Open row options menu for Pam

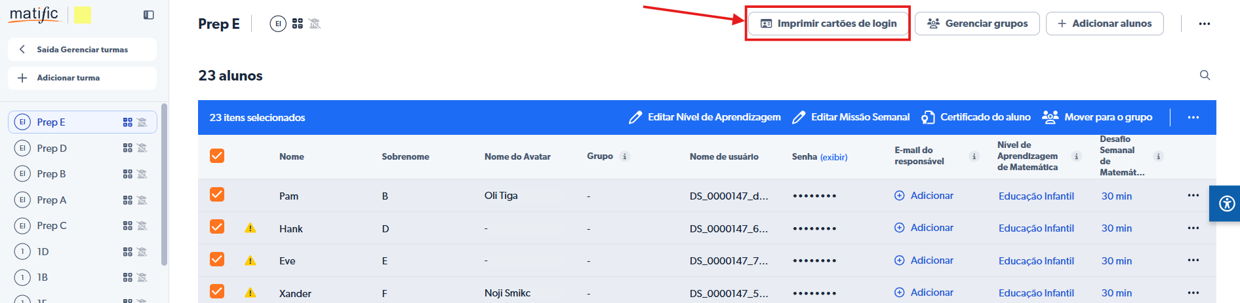click(1193, 196)
